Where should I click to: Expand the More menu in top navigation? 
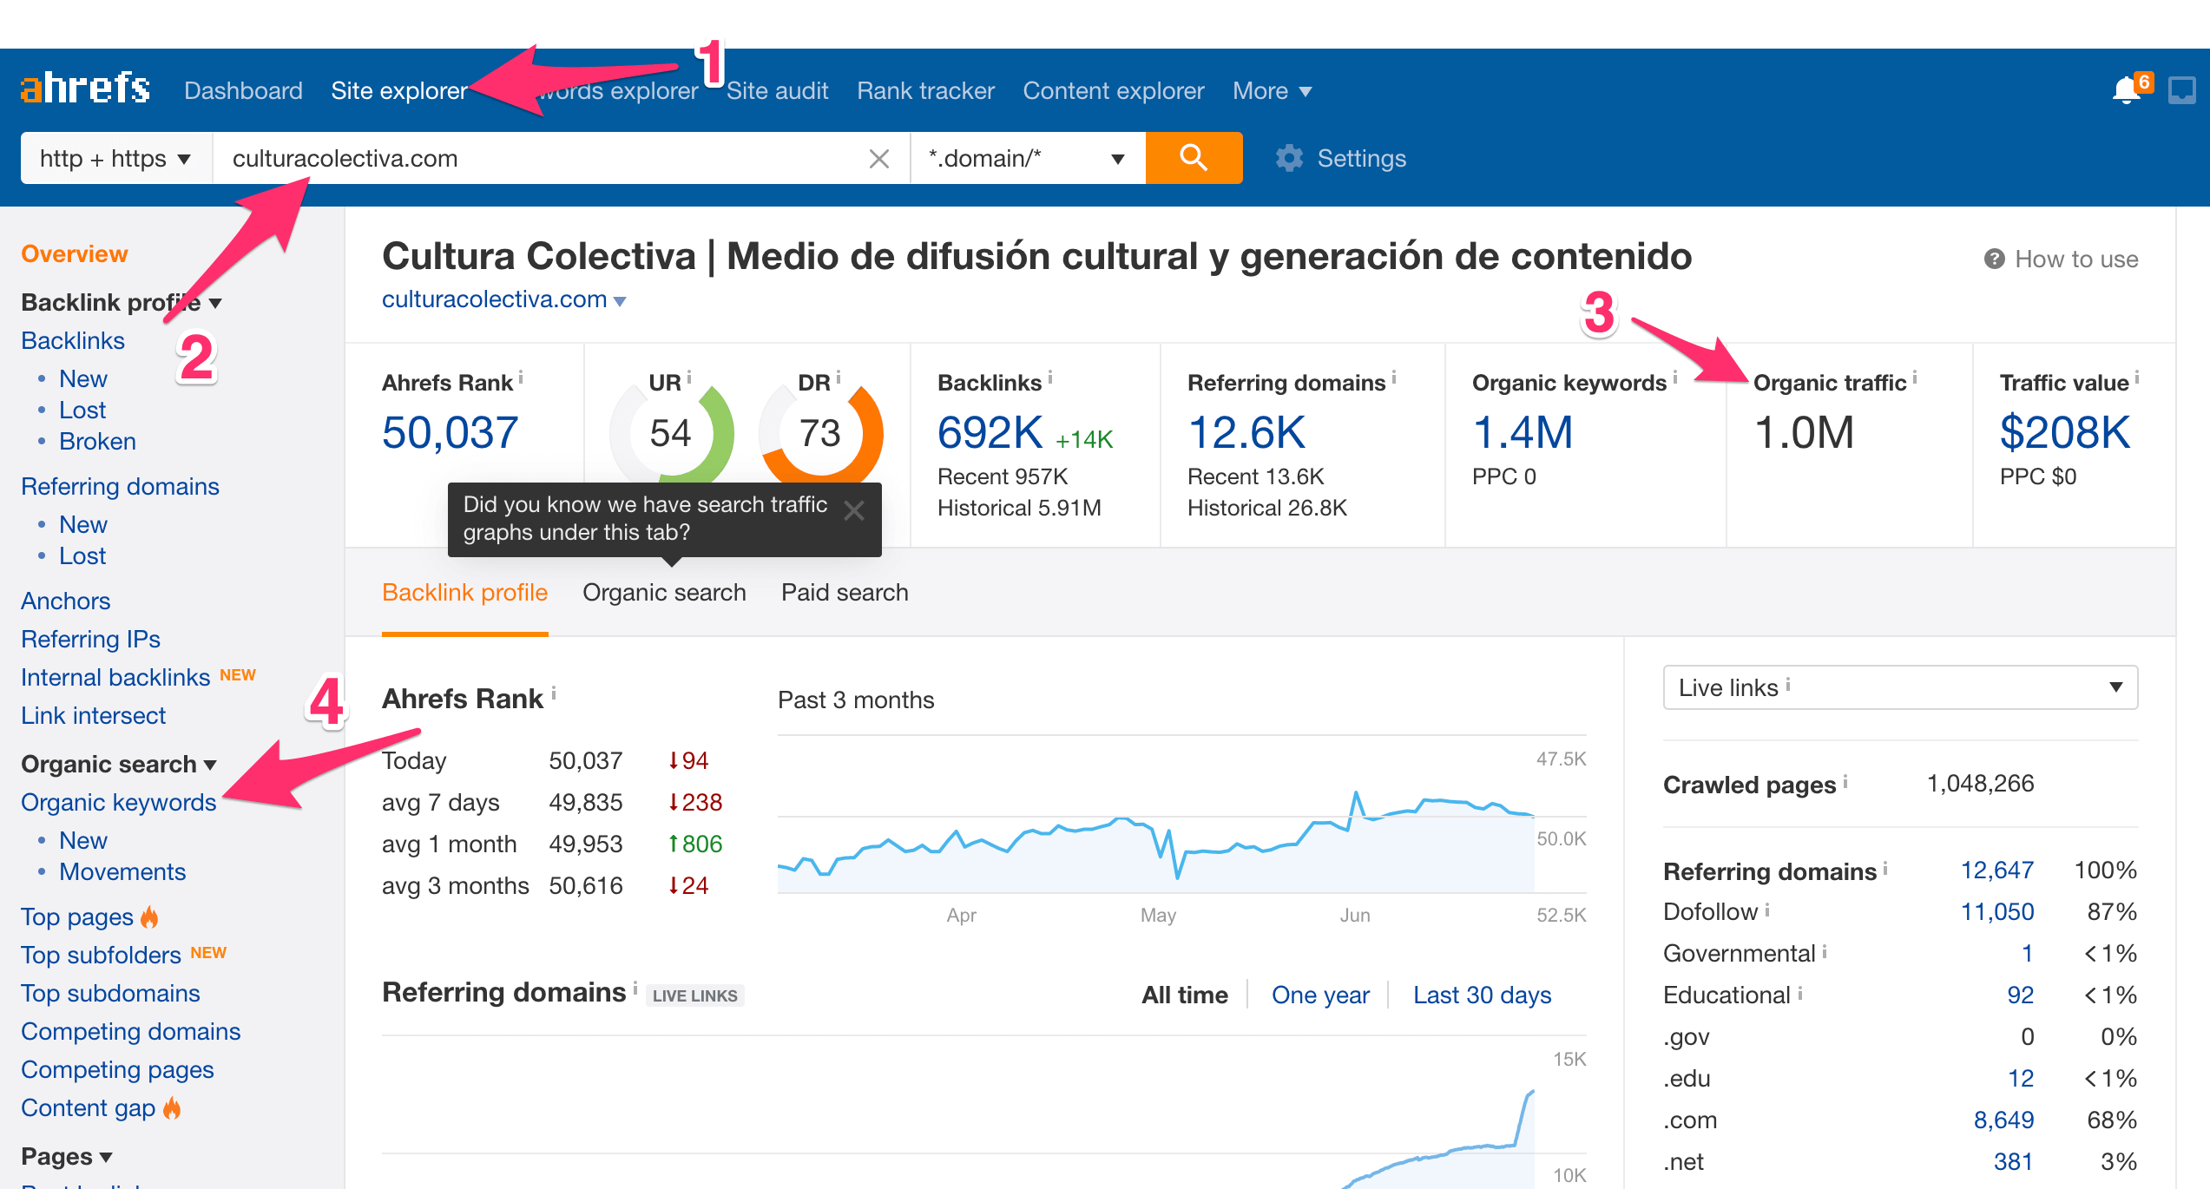1272,90
